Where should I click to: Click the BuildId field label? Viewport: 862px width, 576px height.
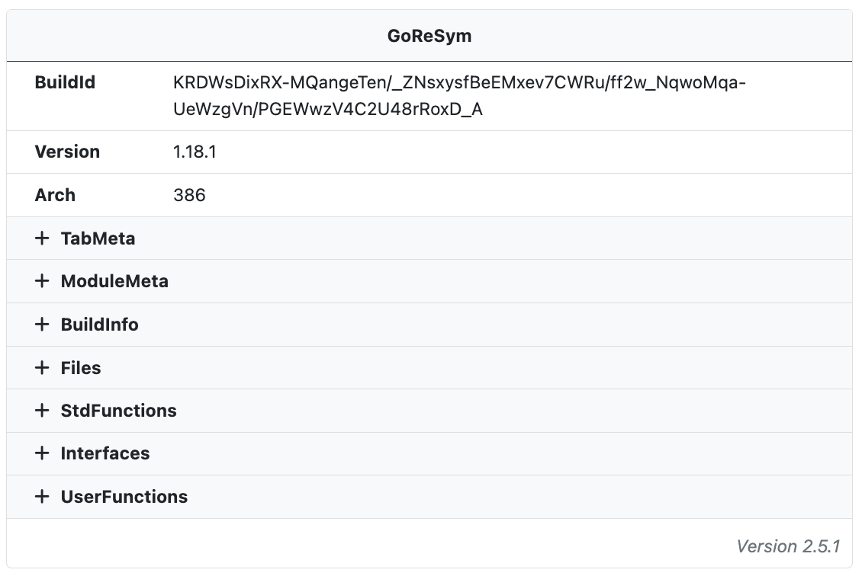click(x=65, y=82)
